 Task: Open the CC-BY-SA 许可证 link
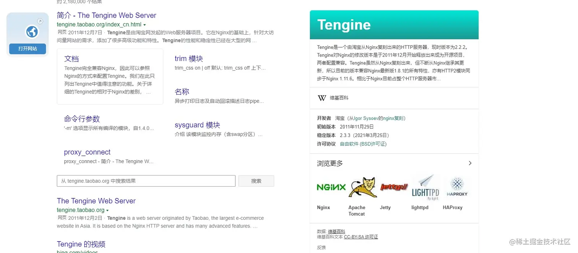click(x=361, y=237)
